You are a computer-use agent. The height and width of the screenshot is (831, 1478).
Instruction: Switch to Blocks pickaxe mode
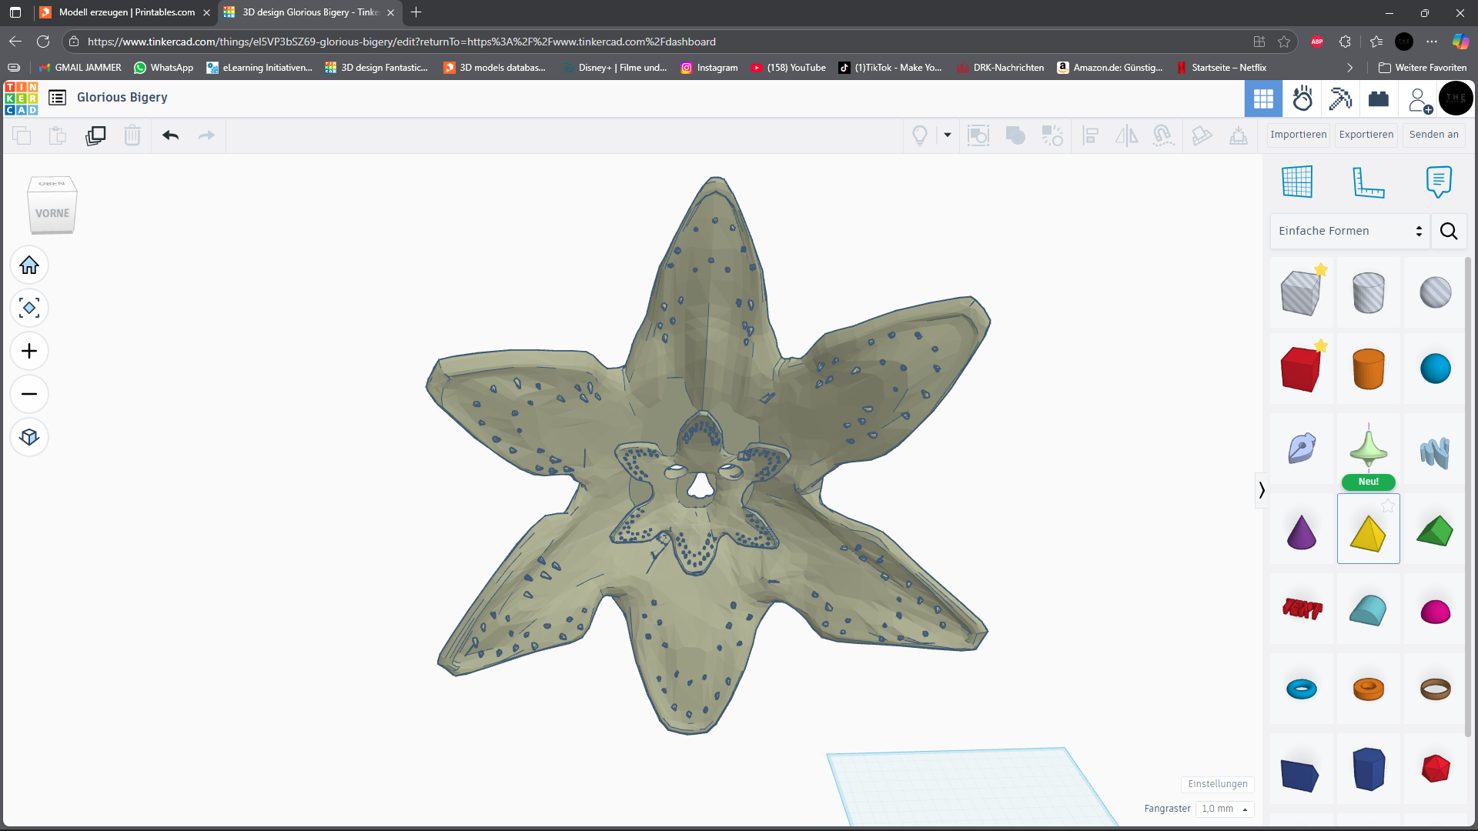(1340, 98)
